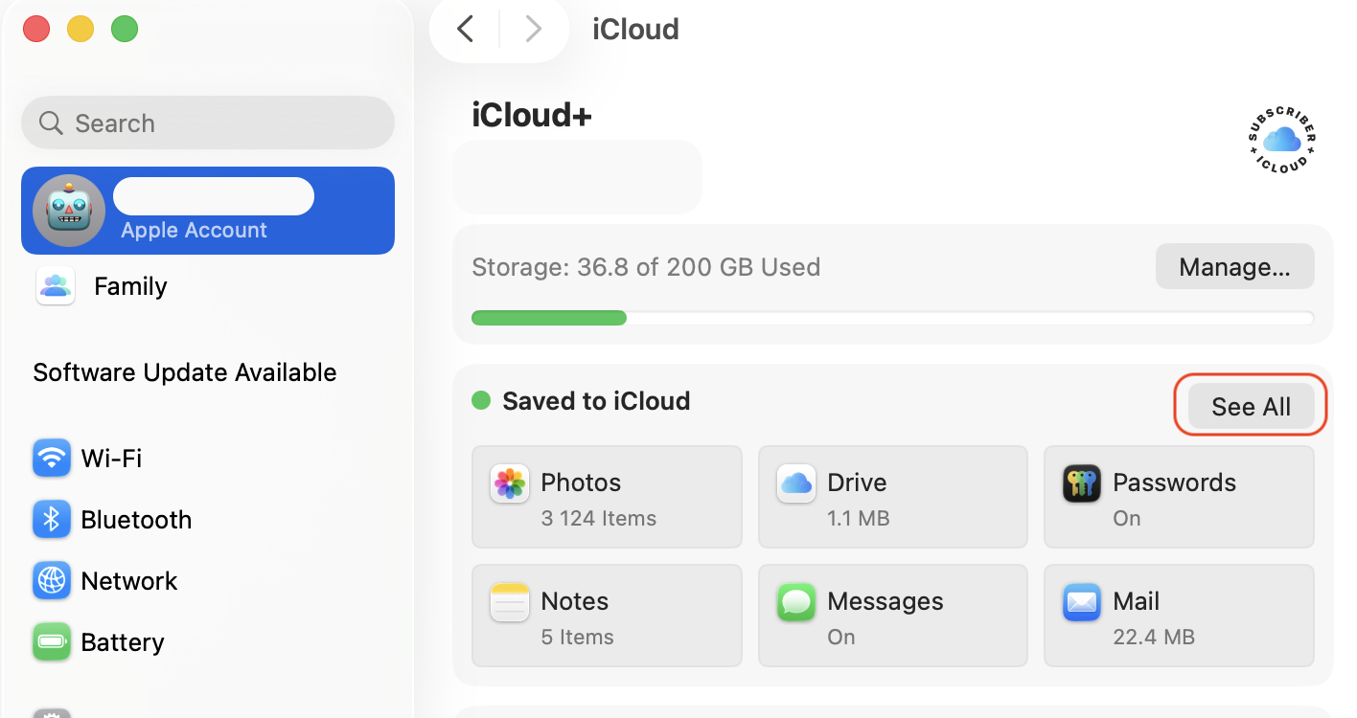Select Battery settings pane

[208, 641]
